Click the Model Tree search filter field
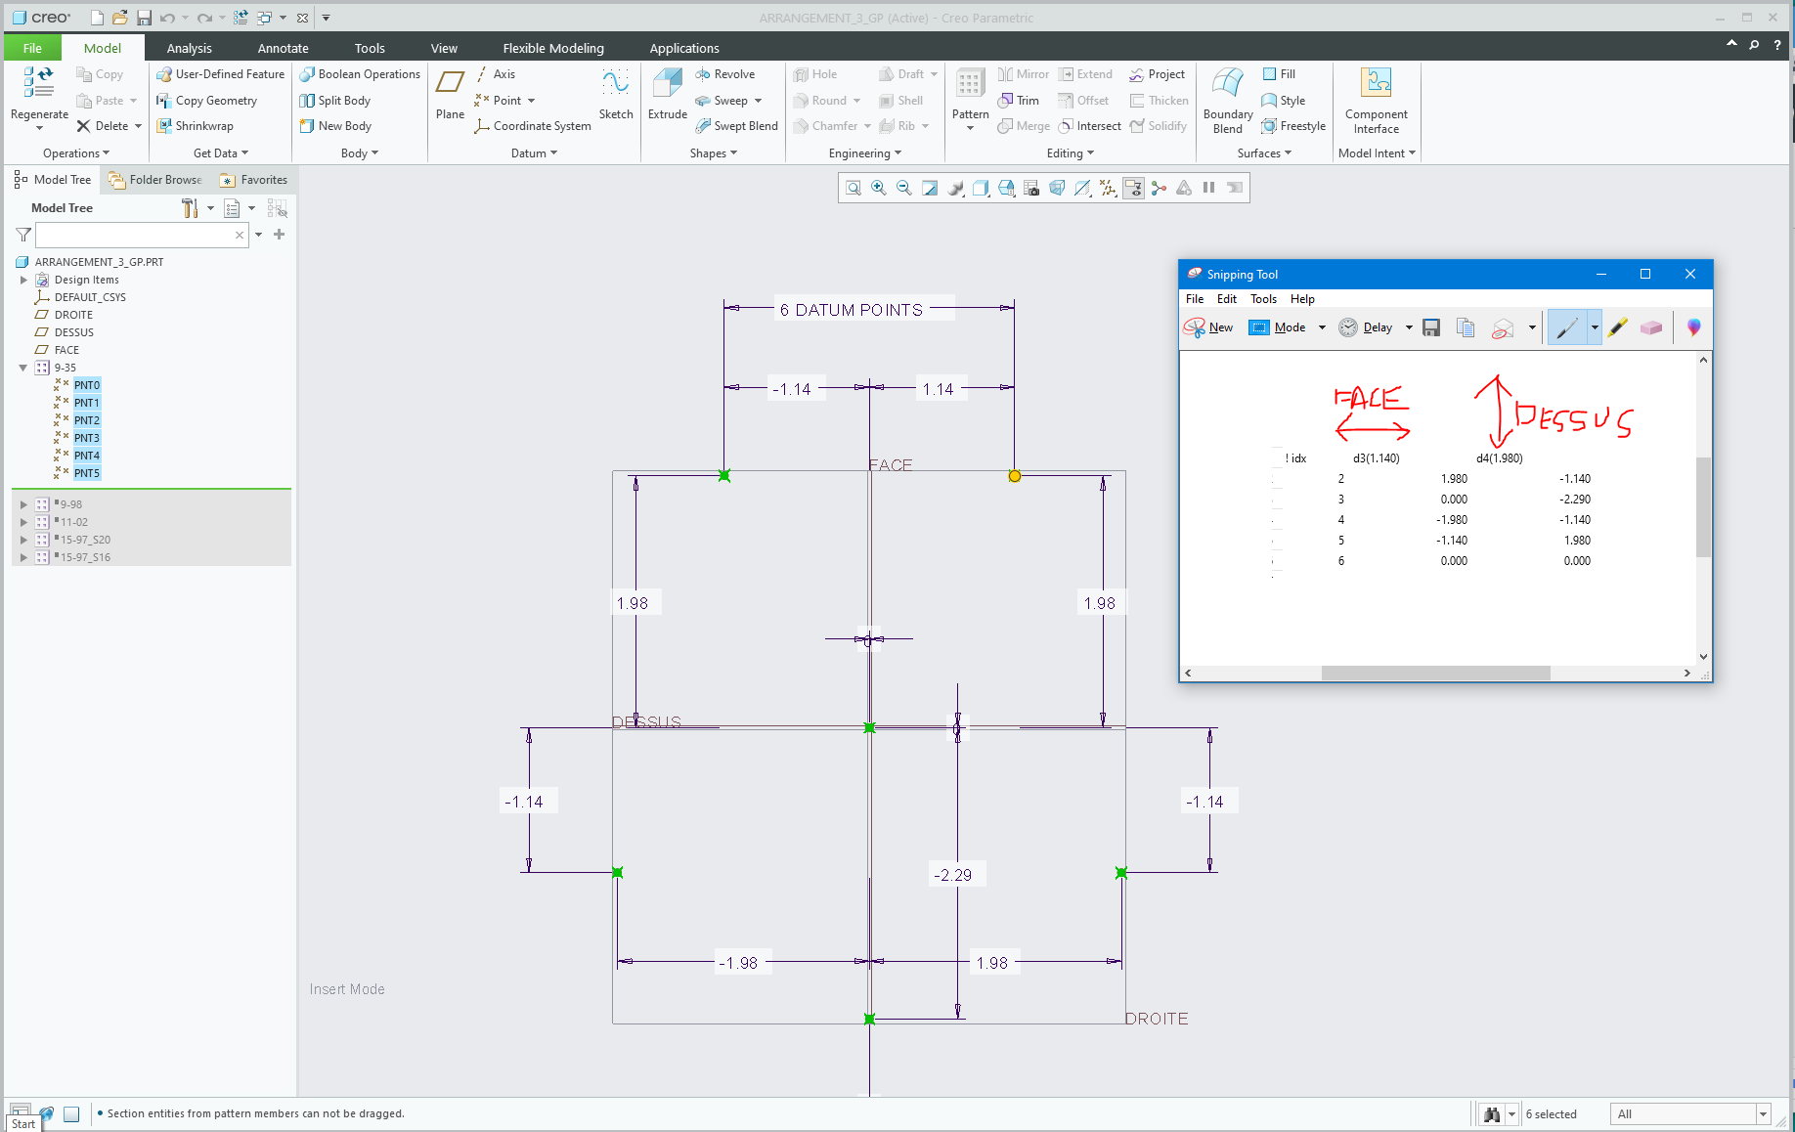This screenshot has height=1132, width=1795. click(x=142, y=235)
